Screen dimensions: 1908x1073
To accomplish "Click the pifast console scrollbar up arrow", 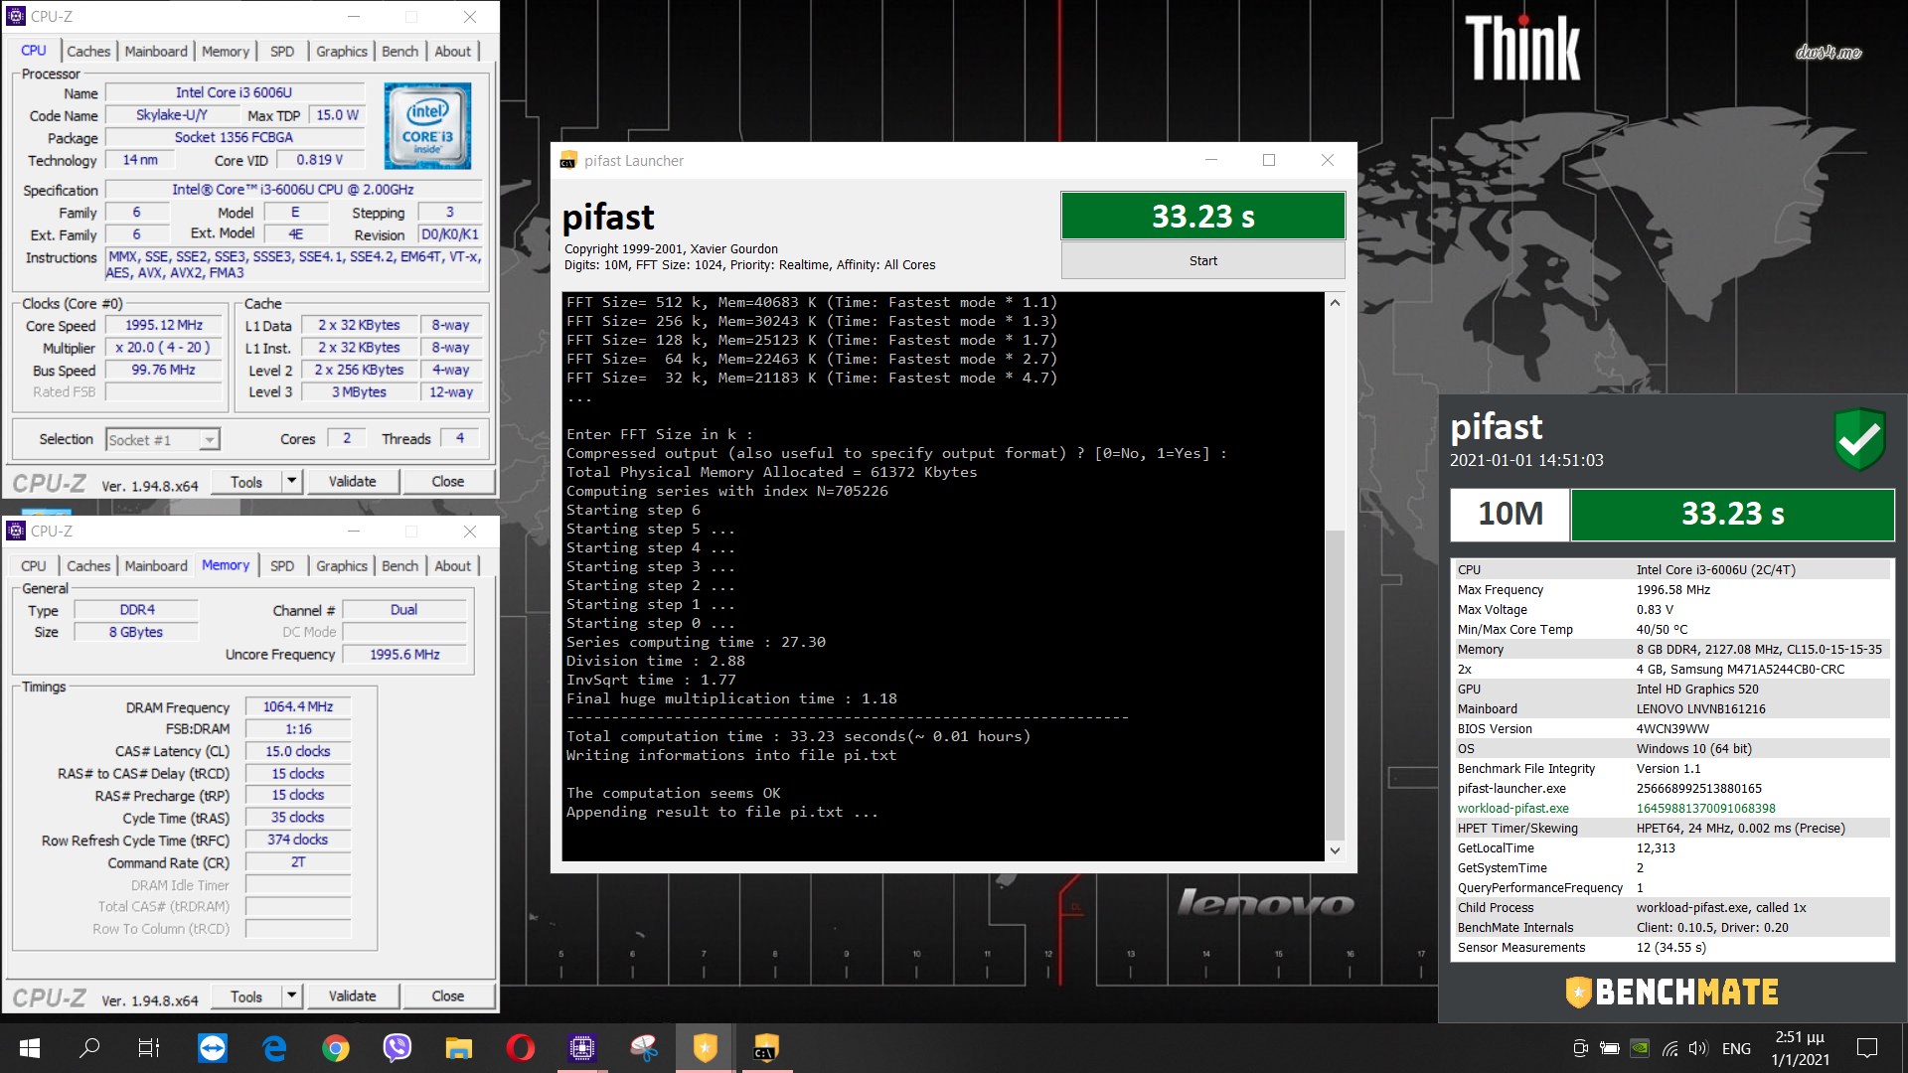I will (1335, 303).
